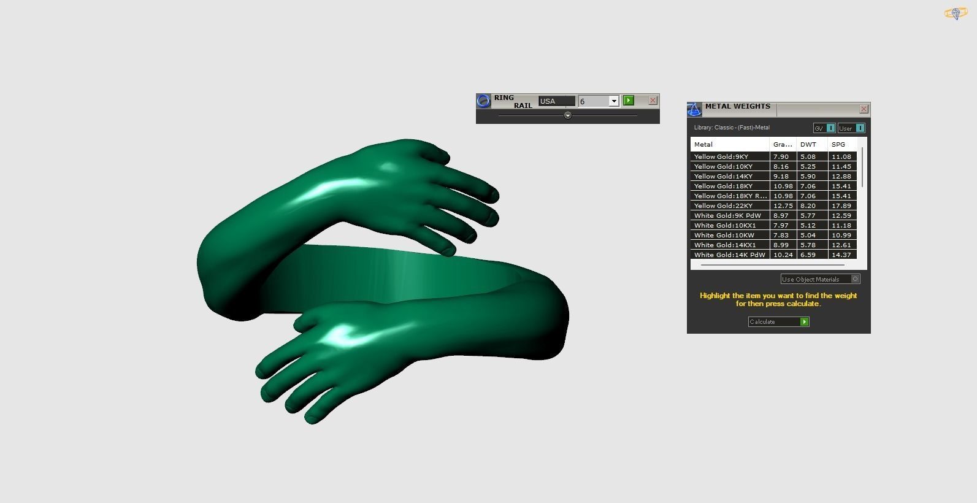This screenshot has height=503, width=977.
Task: Run Ring Rail with green play button
Action: pos(629,100)
